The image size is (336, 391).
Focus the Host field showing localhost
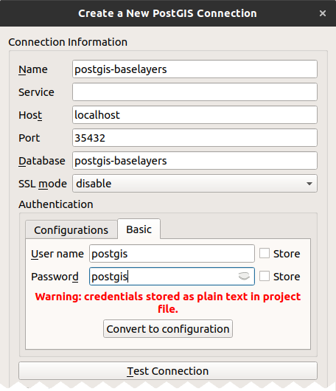(195, 114)
